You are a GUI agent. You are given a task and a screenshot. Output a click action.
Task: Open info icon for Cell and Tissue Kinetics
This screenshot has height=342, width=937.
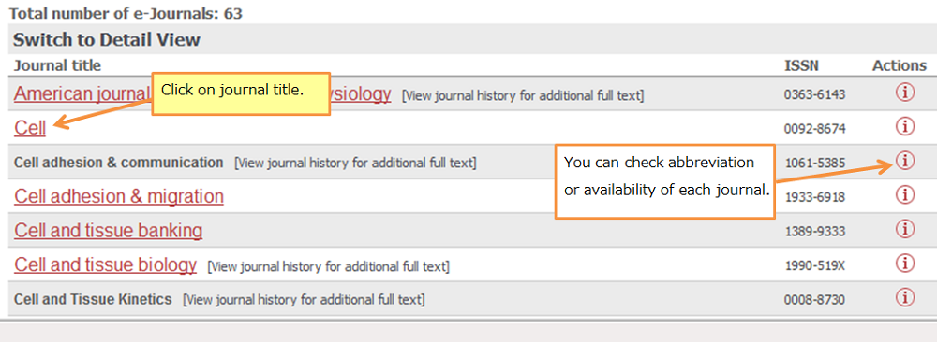(905, 297)
